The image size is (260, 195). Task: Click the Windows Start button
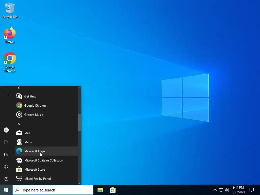pos(6,190)
